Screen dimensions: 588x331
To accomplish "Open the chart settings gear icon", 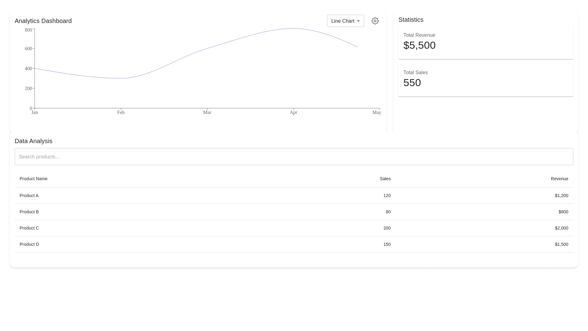I will [375, 21].
